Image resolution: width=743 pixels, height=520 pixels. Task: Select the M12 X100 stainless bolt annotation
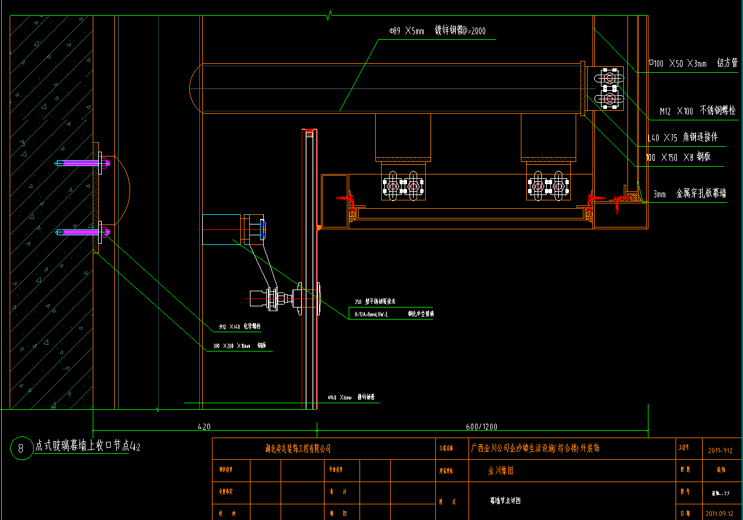click(697, 111)
